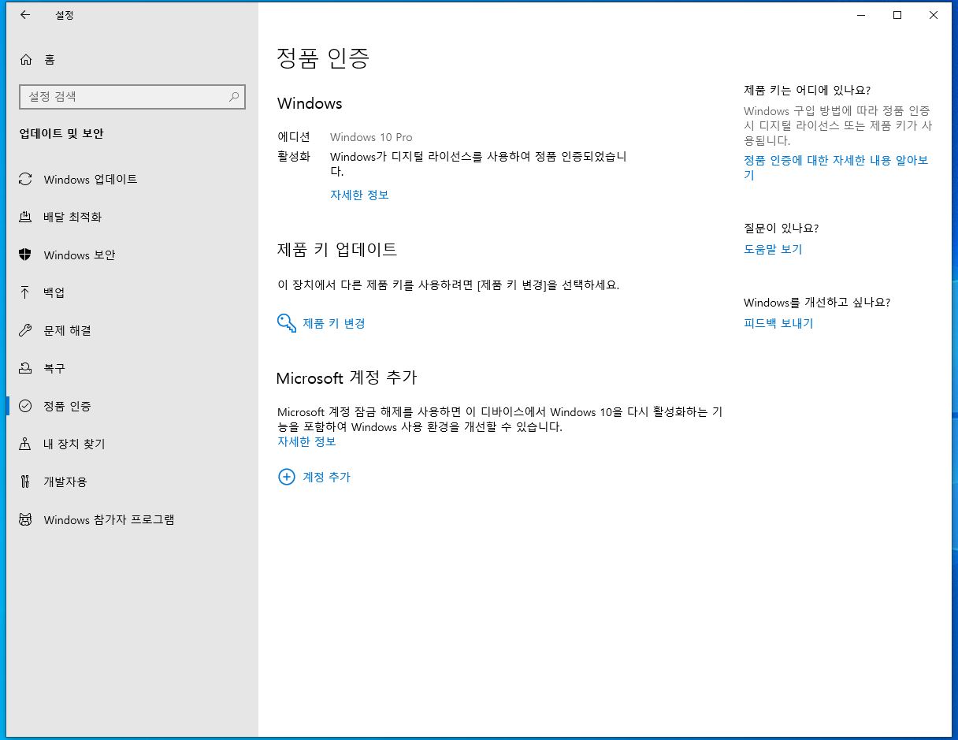958x740 pixels.
Task: Click the 개발자용 tools icon
Action: coord(25,482)
